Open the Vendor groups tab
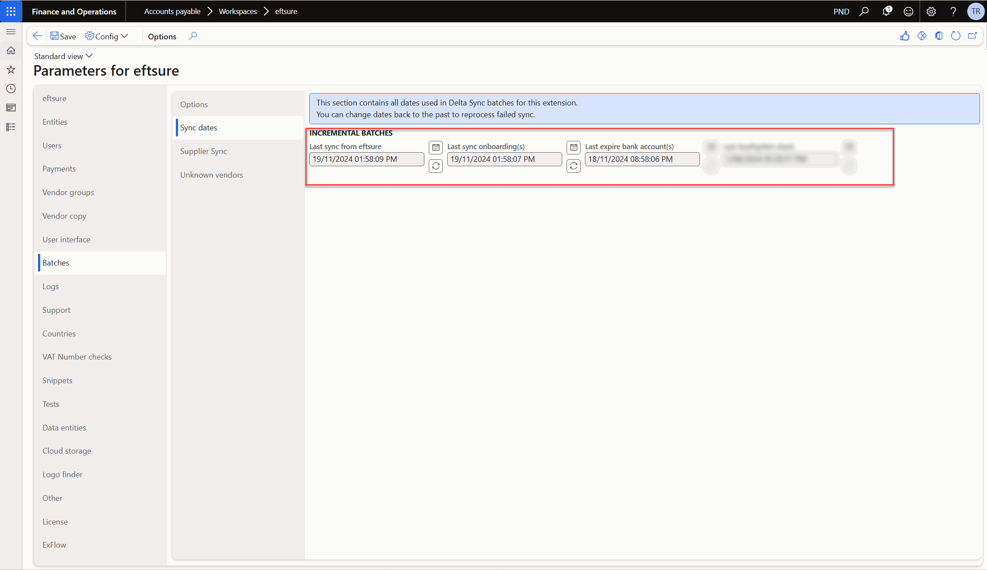The image size is (987, 570). click(x=101, y=192)
